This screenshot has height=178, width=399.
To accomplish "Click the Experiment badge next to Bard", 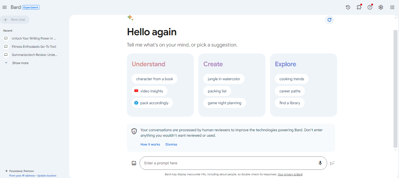I will [31, 7].
